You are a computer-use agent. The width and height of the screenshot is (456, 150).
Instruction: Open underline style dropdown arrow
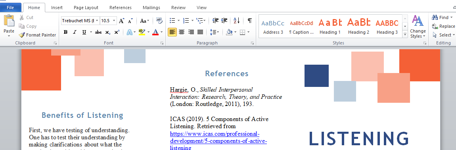pos(91,32)
